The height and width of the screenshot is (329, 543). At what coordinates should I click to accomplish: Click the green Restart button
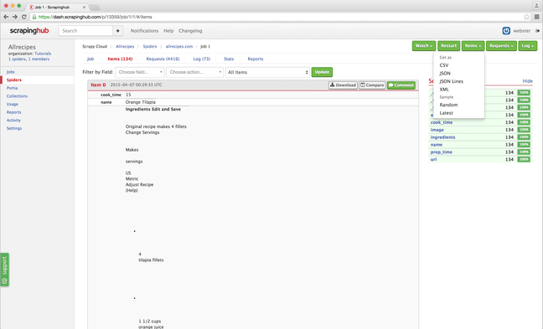pos(448,46)
